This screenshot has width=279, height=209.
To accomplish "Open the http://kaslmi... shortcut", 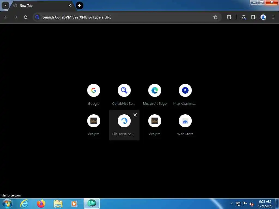I will (x=185, y=95).
